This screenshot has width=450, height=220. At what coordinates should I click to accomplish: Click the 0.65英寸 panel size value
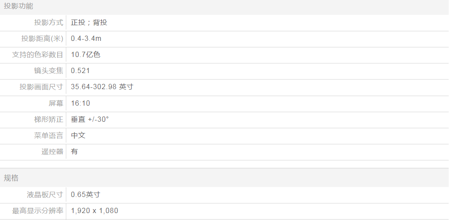(85, 195)
